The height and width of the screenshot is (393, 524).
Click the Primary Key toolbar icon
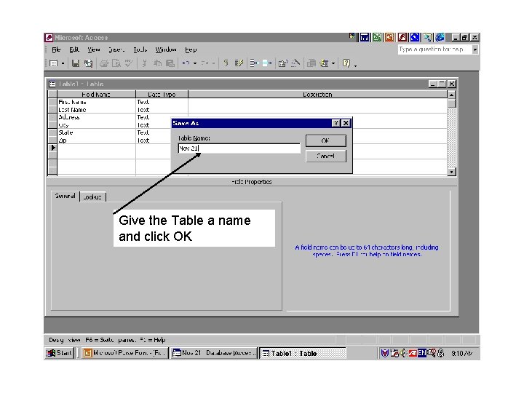click(x=226, y=63)
